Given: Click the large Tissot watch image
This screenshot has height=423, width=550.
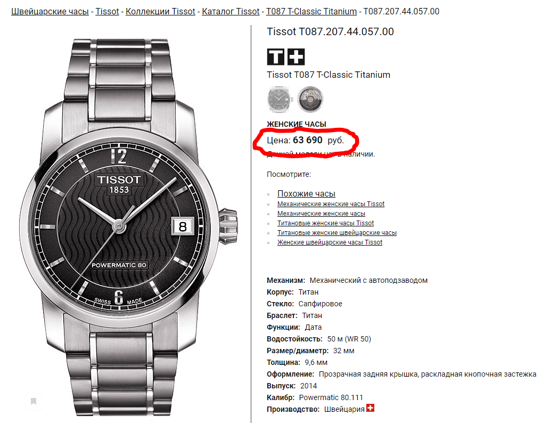Looking at the screenshot, I should point(128,227).
